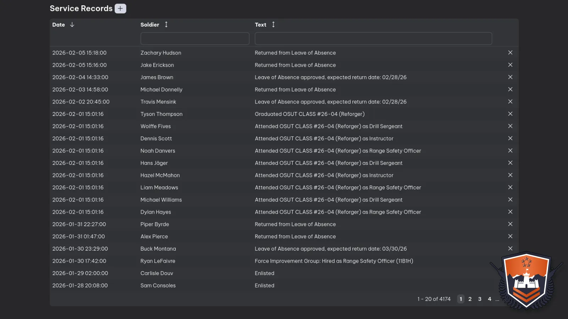Delete James Brown's leave record
Image resolution: width=568 pixels, height=319 pixels.
coord(510,77)
